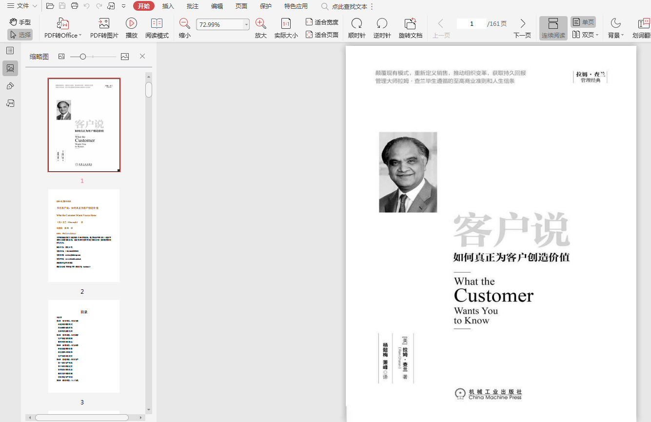Click the undo arrow icon
The height and width of the screenshot is (422, 651).
[87, 6]
